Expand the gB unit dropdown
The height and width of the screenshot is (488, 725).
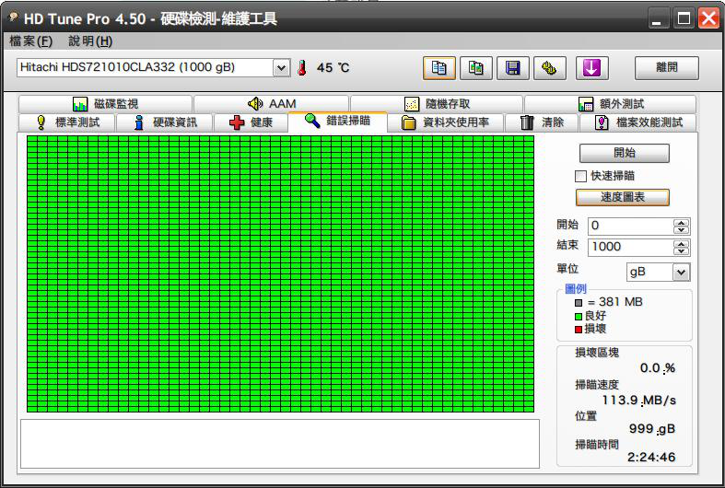tap(681, 273)
